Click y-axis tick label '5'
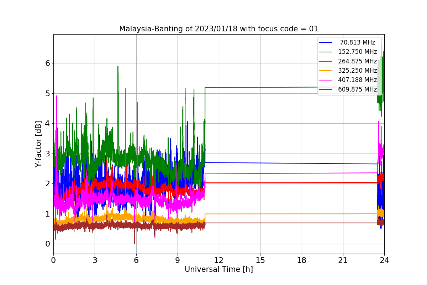The width and height of the screenshot is (427, 285). coord(48,93)
